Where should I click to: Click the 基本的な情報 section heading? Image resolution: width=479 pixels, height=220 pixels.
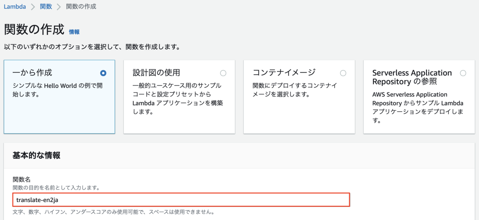click(36, 155)
